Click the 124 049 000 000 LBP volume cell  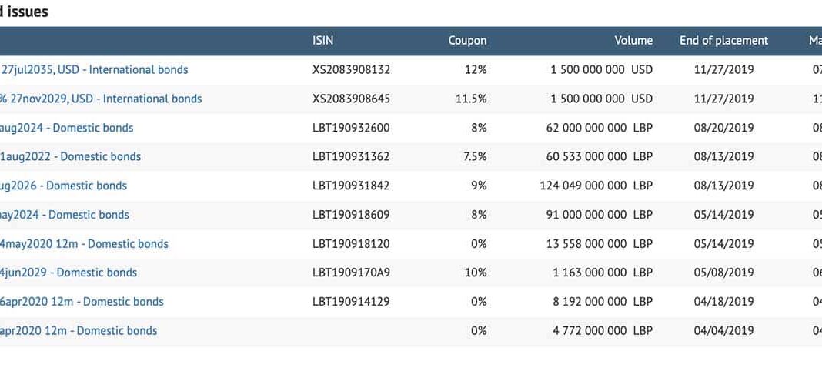coord(596,186)
